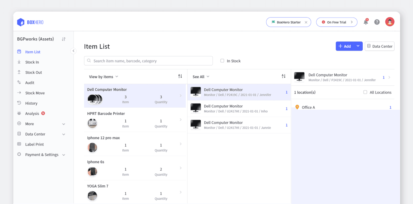The height and width of the screenshot is (204, 413).
Task: Click the Office A location pin
Action: tap(297, 107)
